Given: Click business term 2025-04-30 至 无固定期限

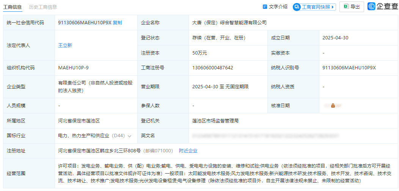Looking at the screenshot, I should click(220, 87).
